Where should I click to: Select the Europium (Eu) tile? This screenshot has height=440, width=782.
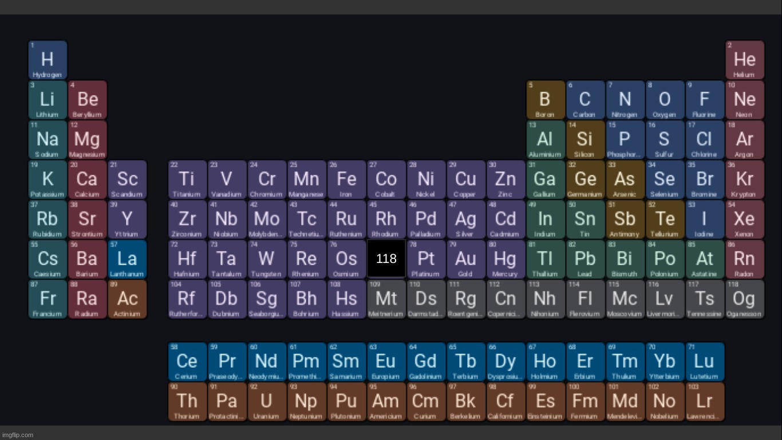tap(386, 362)
